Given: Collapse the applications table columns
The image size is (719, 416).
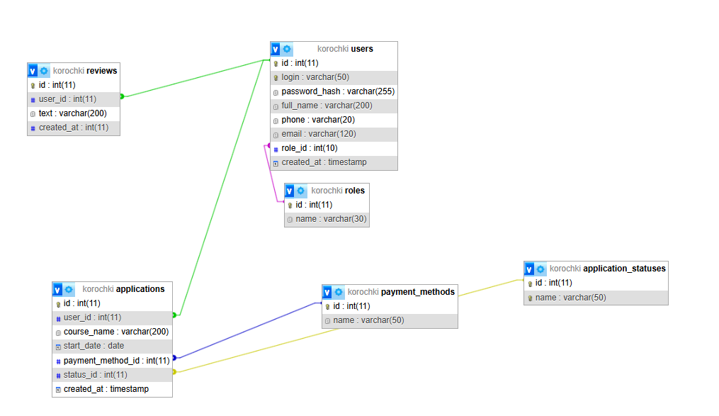Looking at the screenshot, I should (57, 289).
